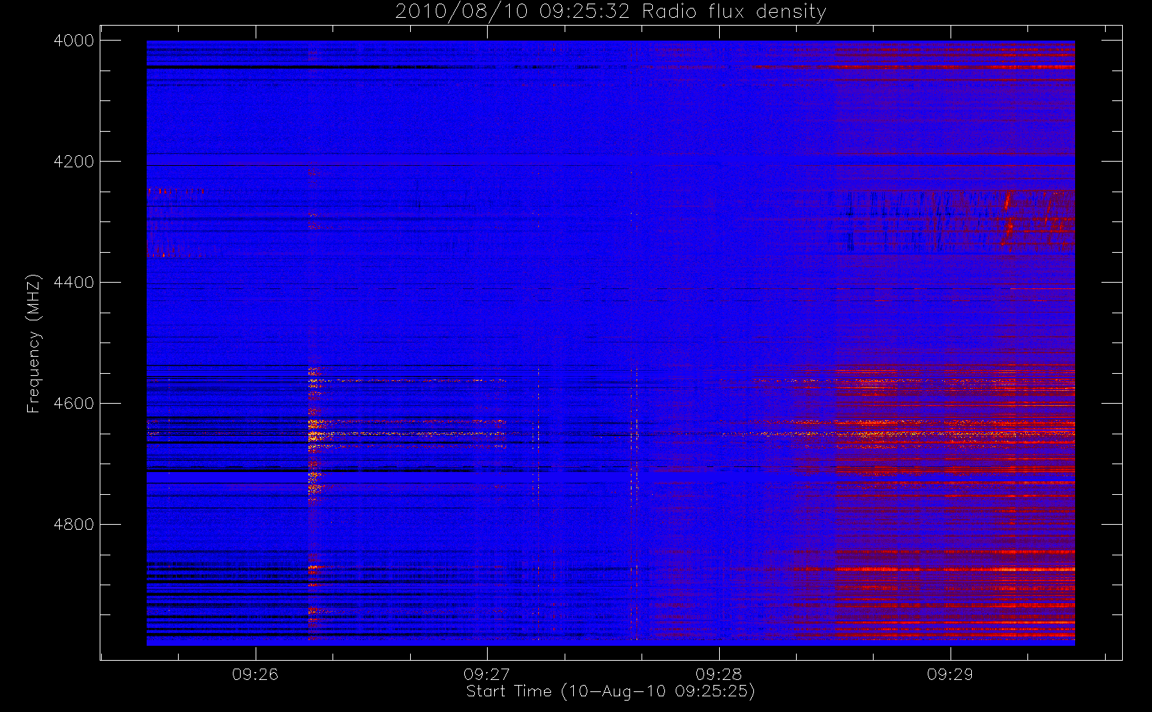The image size is (1152, 712).
Task: Click the 'Frequency (MHZ)' axis label
Action: 33,343
